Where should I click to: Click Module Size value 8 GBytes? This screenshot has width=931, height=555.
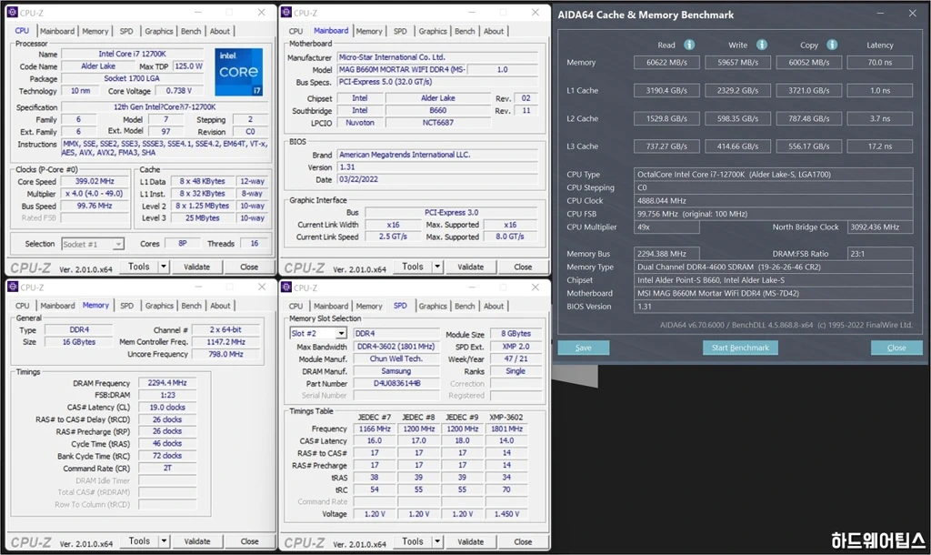pyautogui.click(x=516, y=334)
